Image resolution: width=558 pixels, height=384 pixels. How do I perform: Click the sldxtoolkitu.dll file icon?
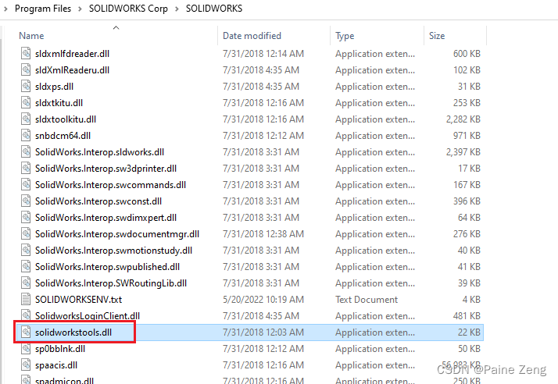pyautogui.click(x=26, y=119)
